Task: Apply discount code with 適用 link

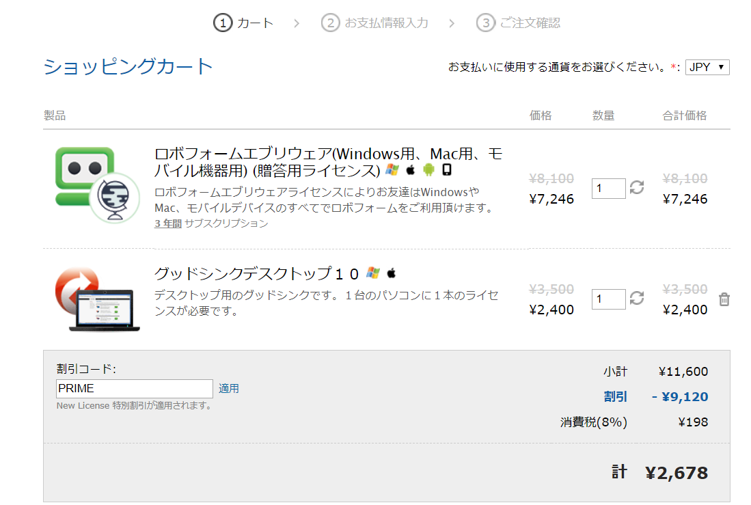Action: pyautogui.click(x=228, y=389)
